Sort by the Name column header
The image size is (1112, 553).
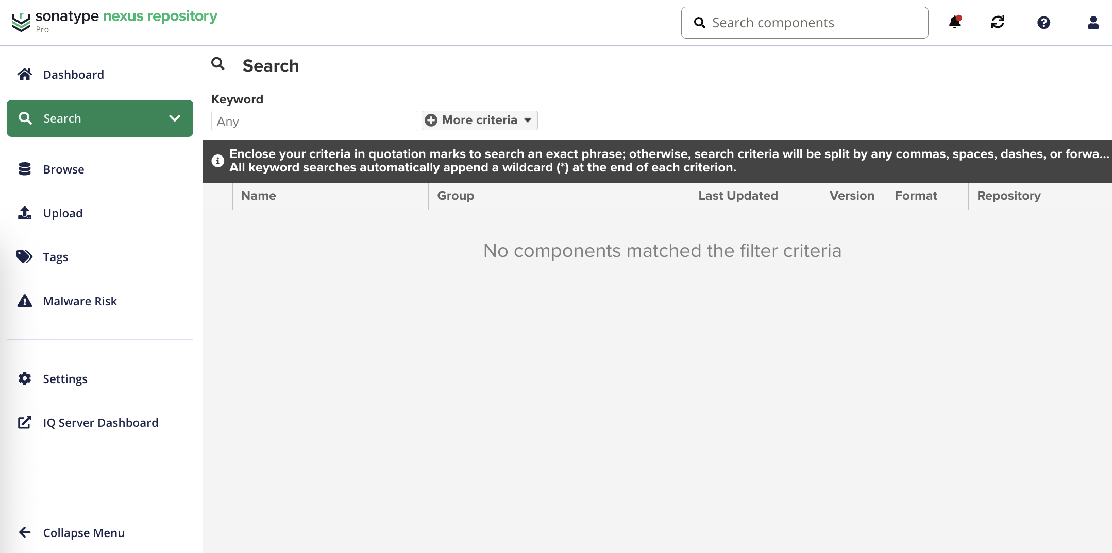click(330, 196)
